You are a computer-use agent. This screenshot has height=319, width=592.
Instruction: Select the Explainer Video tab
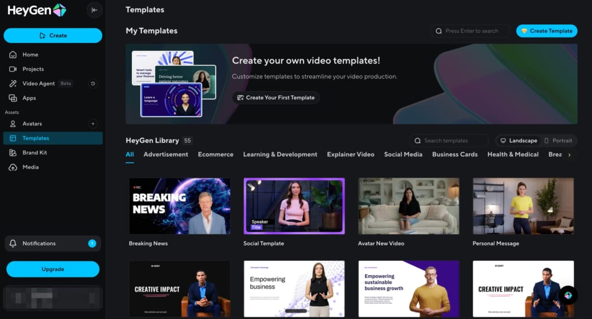[351, 155]
